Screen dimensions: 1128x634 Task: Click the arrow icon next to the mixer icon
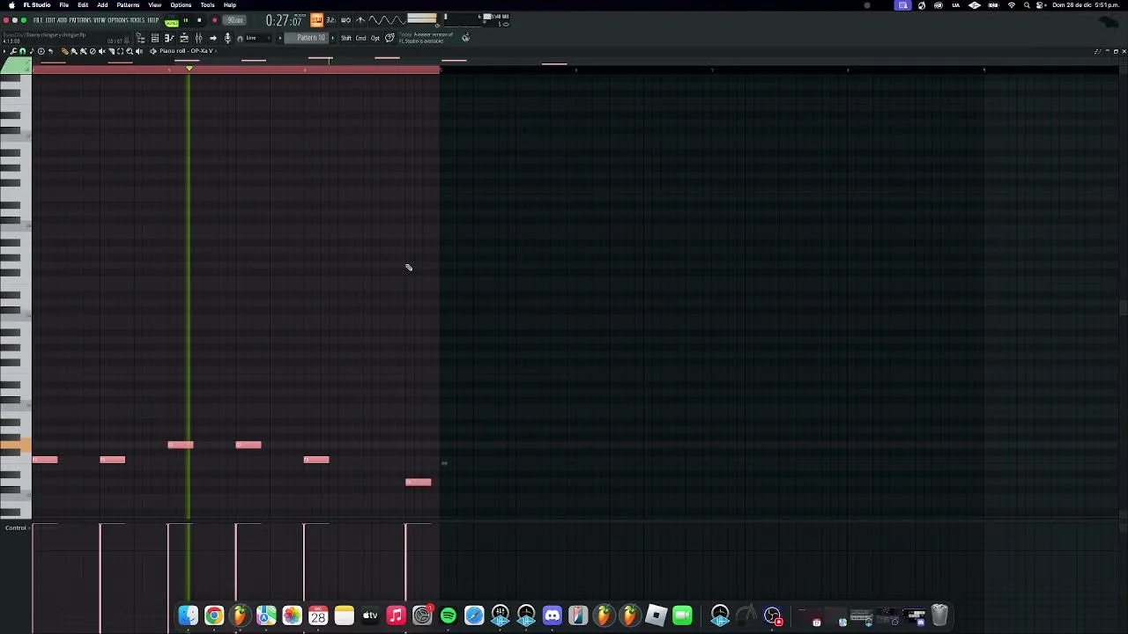pos(213,38)
